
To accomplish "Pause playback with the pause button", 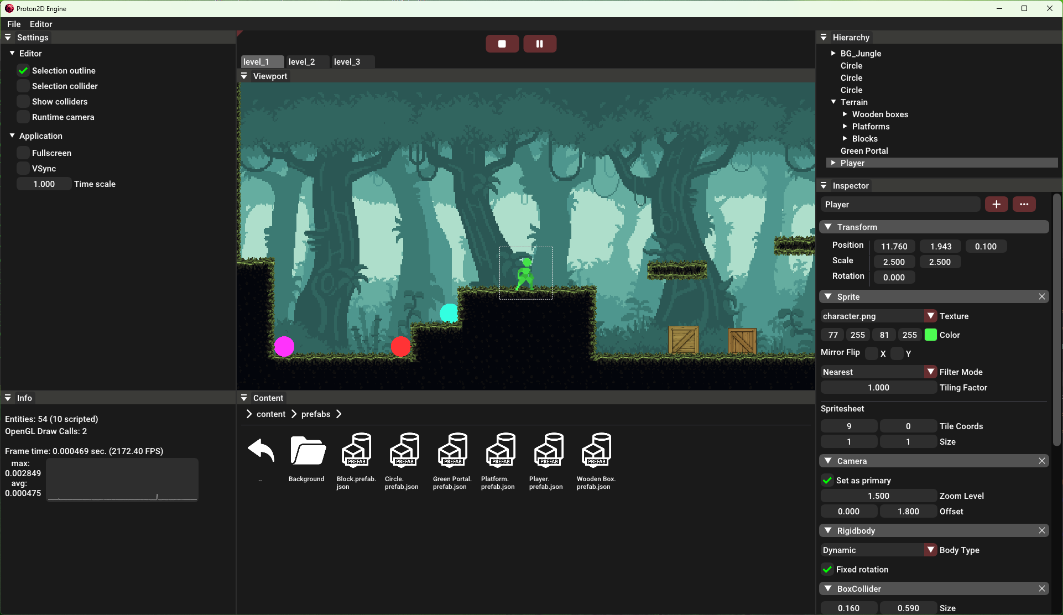I will click(539, 44).
